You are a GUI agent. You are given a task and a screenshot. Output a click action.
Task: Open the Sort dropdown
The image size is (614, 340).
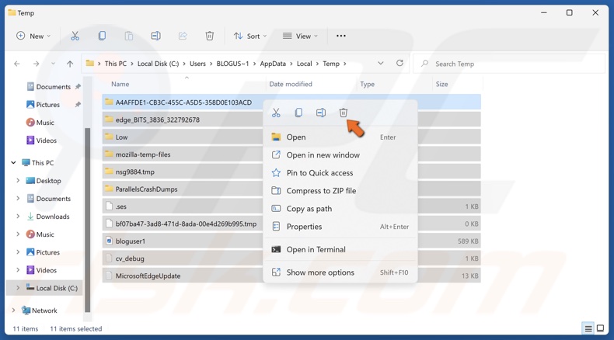(x=249, y=36)
